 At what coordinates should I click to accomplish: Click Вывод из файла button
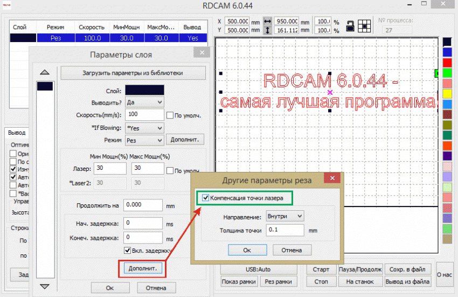pyautogui.click(x=407, y=281)
